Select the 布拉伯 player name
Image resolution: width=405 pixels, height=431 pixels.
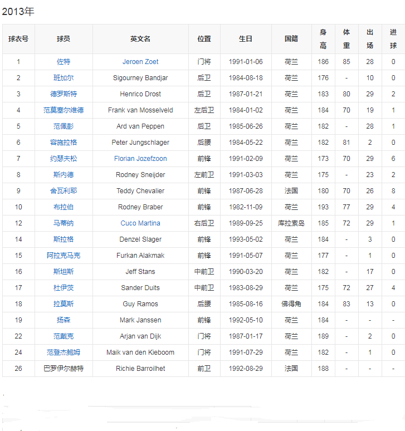coord(64,207)
